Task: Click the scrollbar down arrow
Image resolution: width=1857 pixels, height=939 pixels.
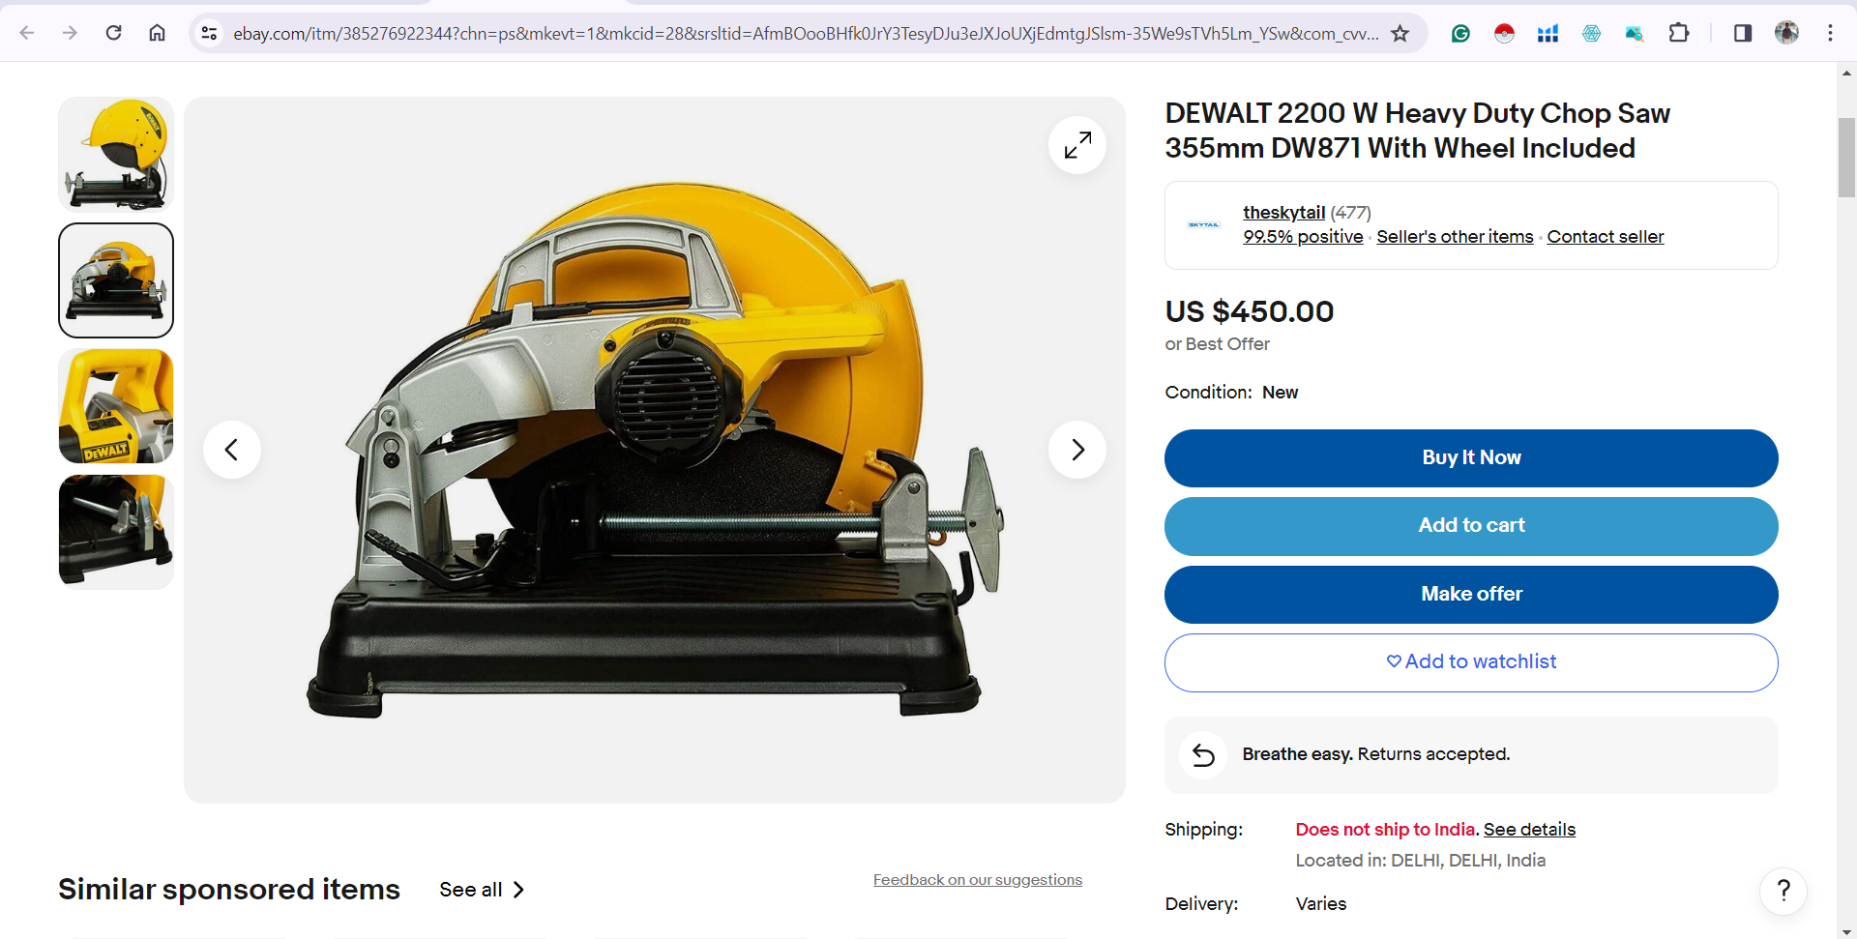Action: (x=1847, y=932)
